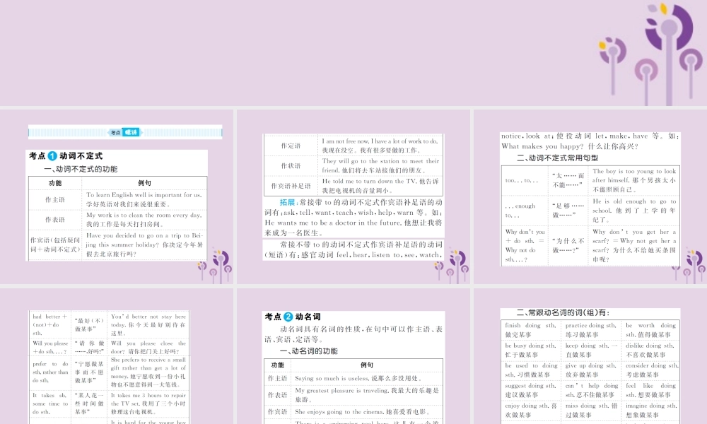Open the blank purple title slide at the top

coord(353,53)
